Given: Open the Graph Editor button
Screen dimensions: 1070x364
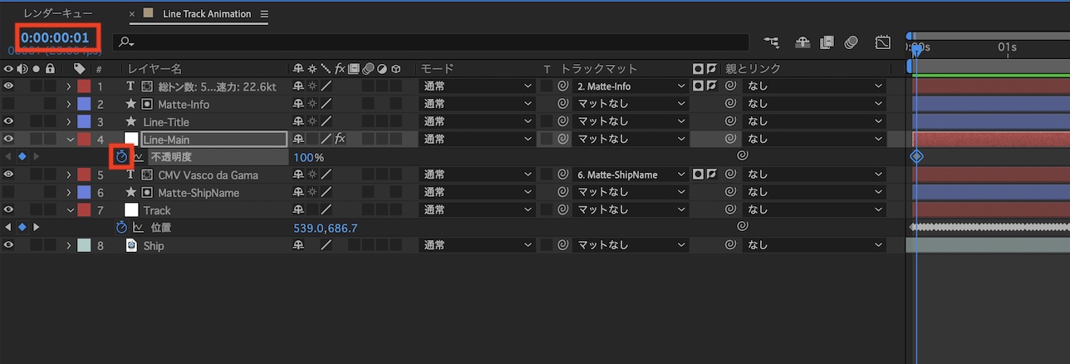Looking at the screenshot, I should coord(882,42).
